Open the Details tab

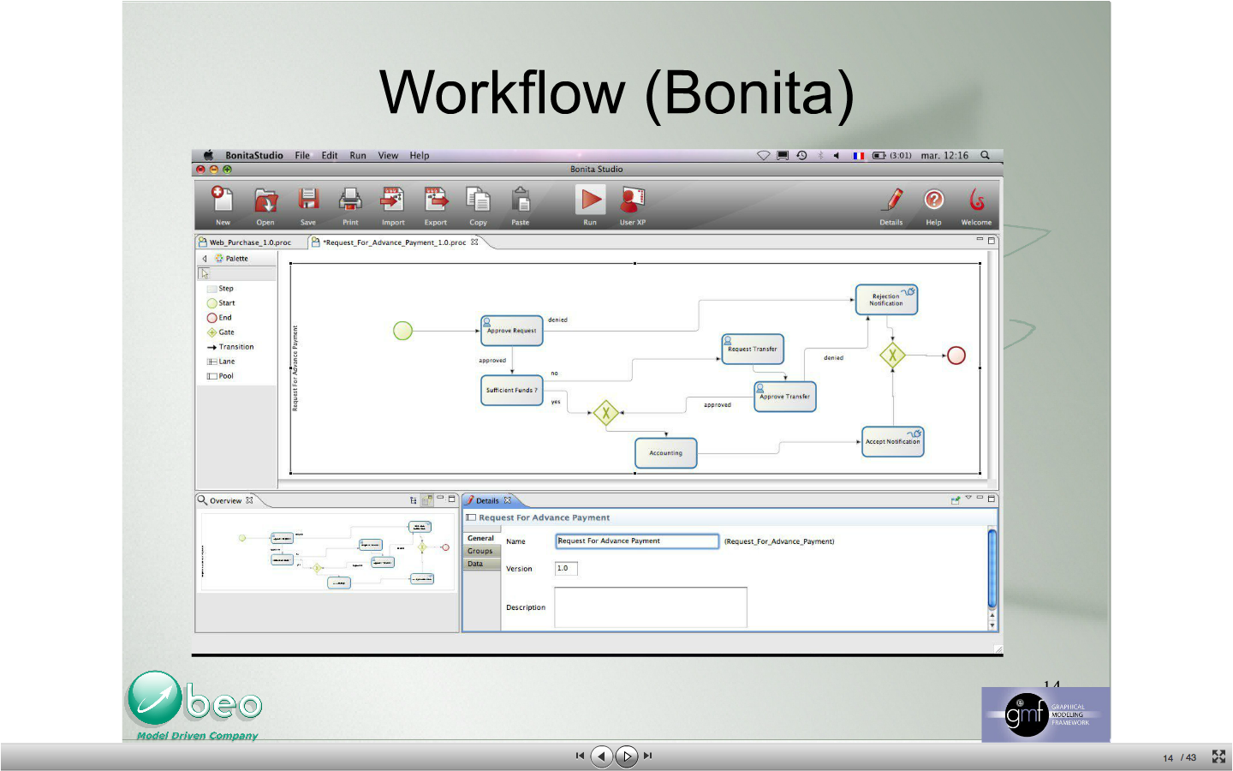[x=488, y=501]
